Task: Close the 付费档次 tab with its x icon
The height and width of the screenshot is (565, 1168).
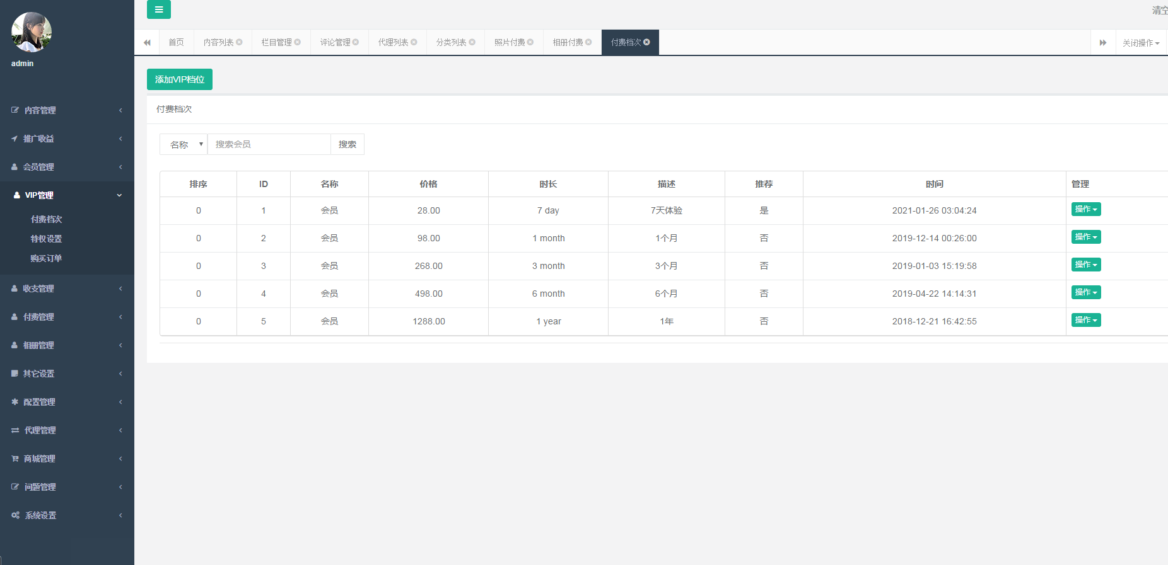Action: 646,42
